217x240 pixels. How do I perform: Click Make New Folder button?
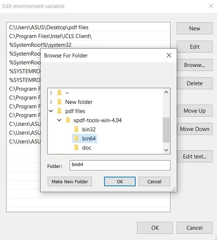(70, 182)
